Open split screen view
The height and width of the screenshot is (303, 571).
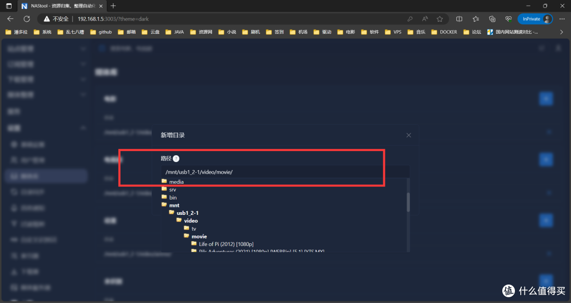tap(459, 19)
